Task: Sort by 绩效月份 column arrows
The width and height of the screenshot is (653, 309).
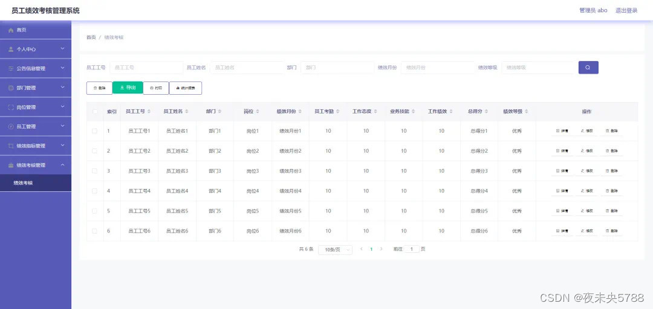Action: pos(300,112)
